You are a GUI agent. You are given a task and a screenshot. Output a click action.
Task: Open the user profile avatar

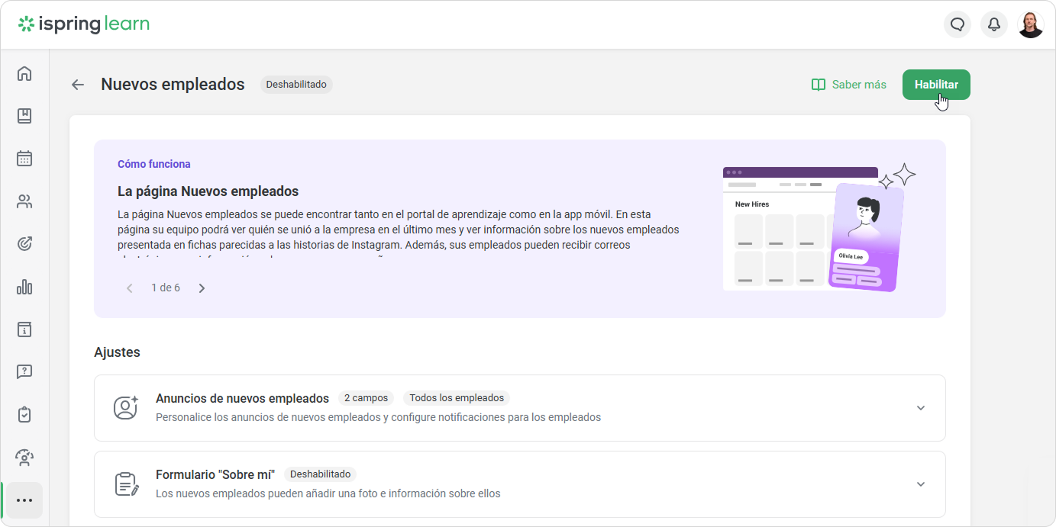coord(1030,24)
